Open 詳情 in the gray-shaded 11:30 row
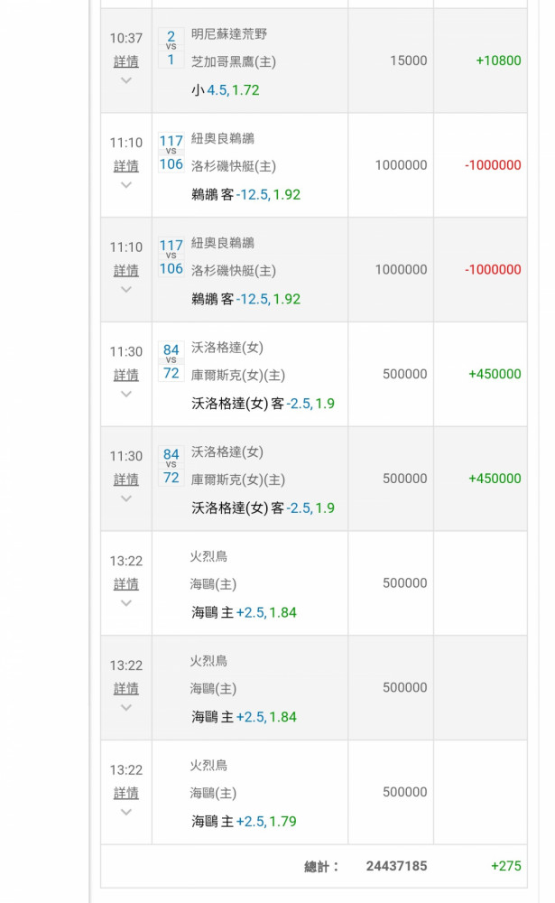The image size is (555, 903). click(126, 479)
